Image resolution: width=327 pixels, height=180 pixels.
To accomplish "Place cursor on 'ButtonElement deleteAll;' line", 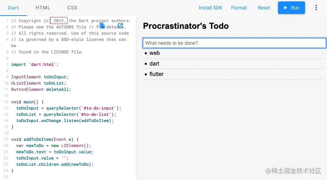I will tap(41, 89).
